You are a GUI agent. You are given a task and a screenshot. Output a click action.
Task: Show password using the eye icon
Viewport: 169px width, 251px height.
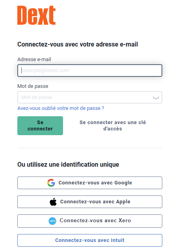(x=156, y=98)
